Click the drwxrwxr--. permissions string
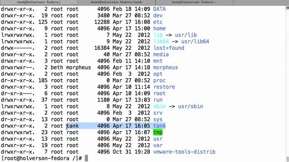Image resolution: width=289 pixels, height=162 pixels. [18, 67]
